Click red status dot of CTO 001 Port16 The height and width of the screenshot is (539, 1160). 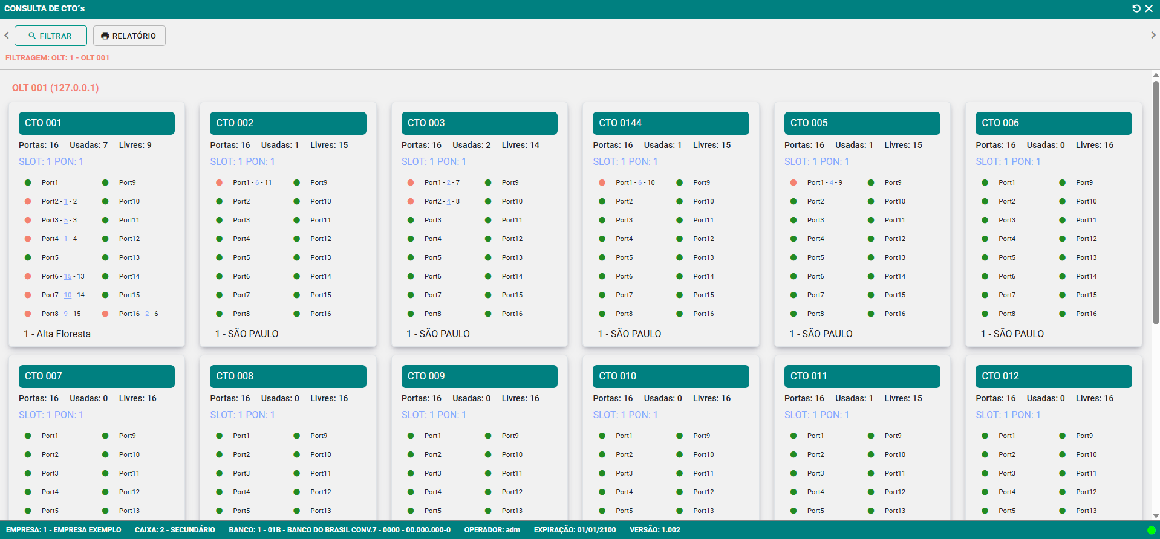(x=105, y=314)
